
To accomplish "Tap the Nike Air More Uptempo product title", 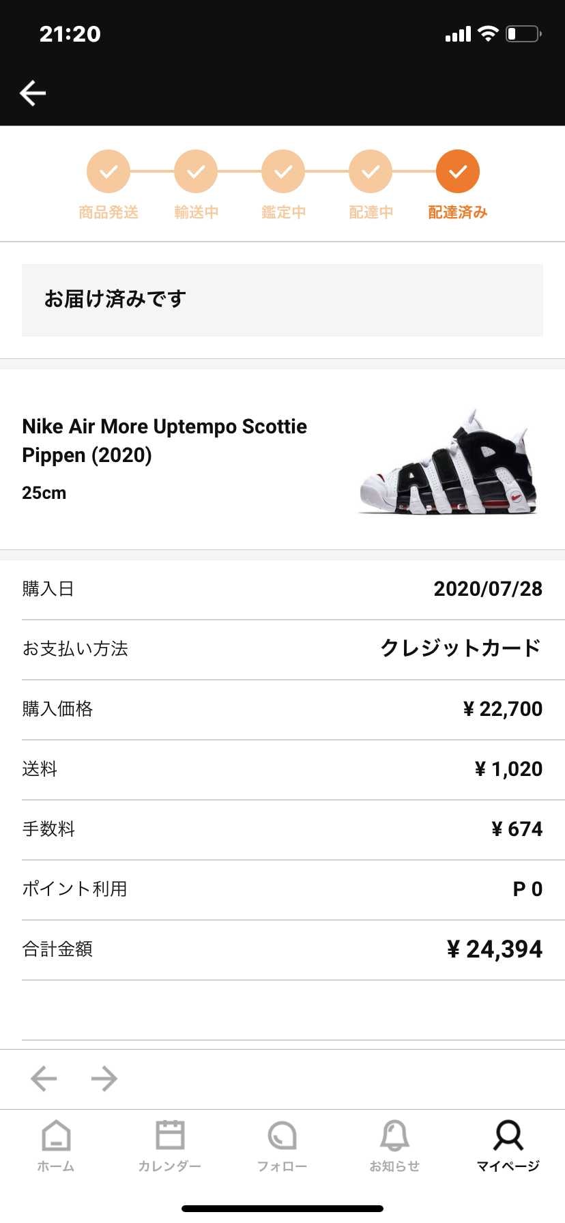I will pos(164,441).
